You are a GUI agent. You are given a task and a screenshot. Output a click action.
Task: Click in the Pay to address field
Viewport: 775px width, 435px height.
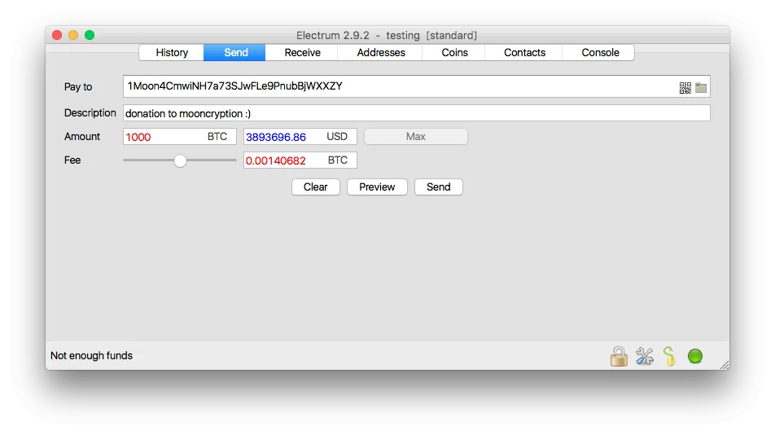coord(416,86)
